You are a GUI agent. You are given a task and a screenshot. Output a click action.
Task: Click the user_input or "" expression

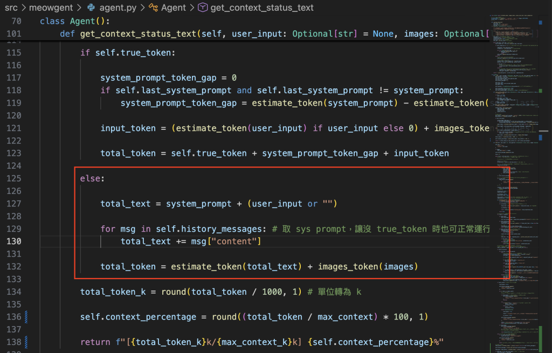tap(292, 204)
